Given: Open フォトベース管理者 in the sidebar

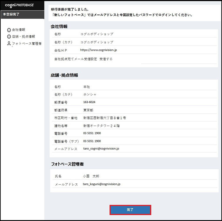Looking at the screenshot, I should 27,43.
